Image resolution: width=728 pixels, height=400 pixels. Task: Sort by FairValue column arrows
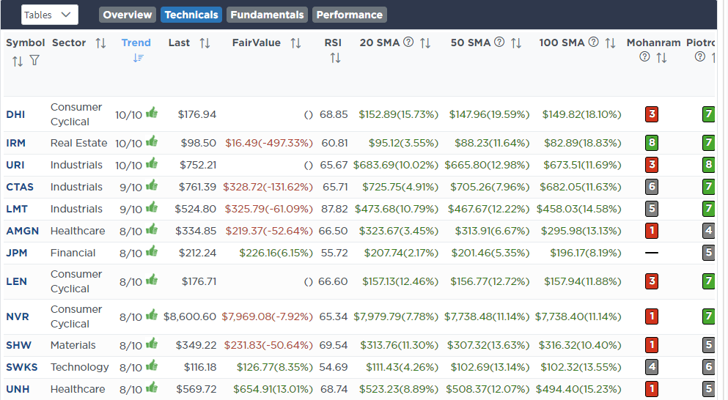295,43
